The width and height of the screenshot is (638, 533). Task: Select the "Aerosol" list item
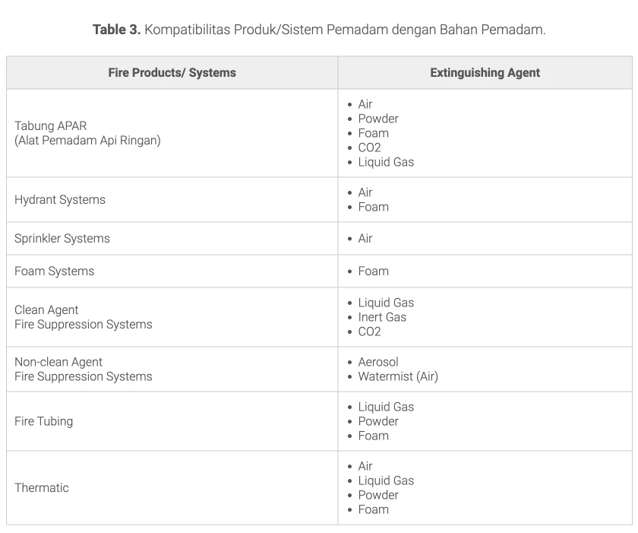(378, 362)
